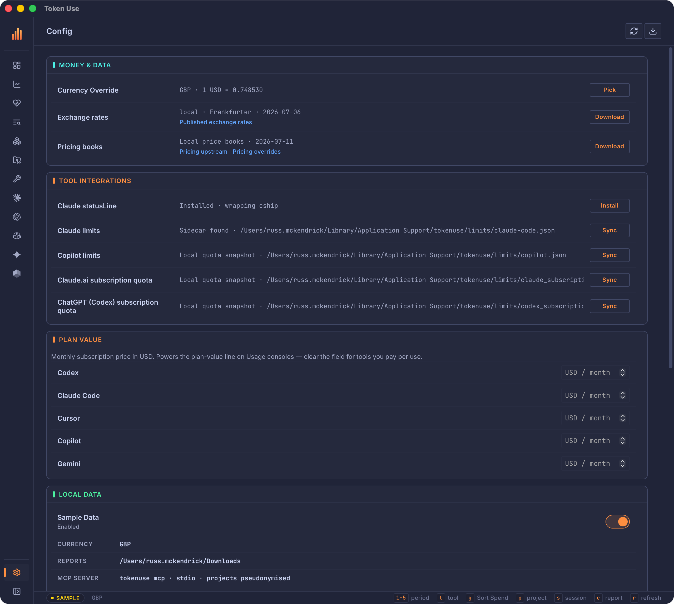
Task: Click the "Local price books · 2026-07-11" text
Action: pos(236,142)
